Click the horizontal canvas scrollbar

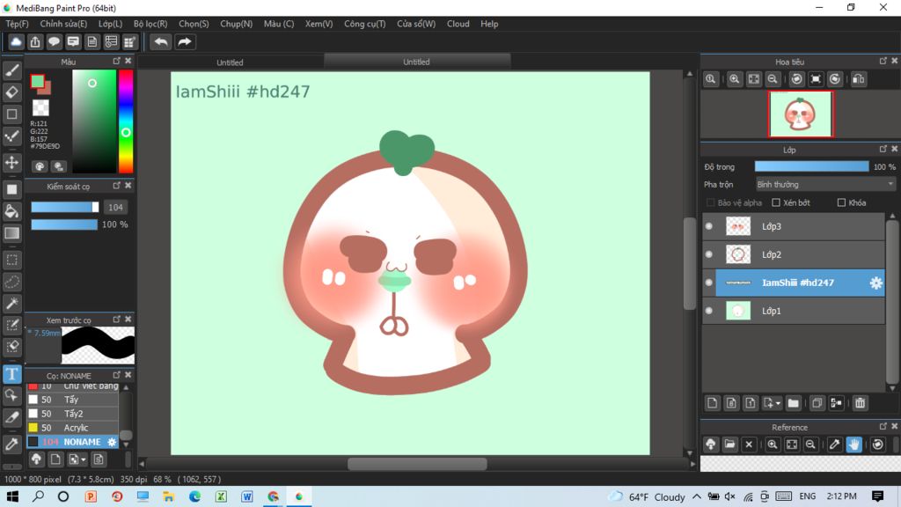pos(417,463)
